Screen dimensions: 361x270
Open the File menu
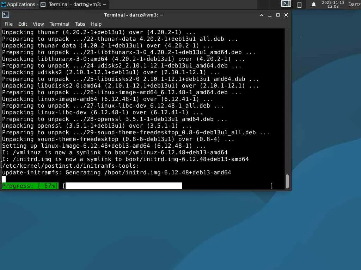(8, 24)
